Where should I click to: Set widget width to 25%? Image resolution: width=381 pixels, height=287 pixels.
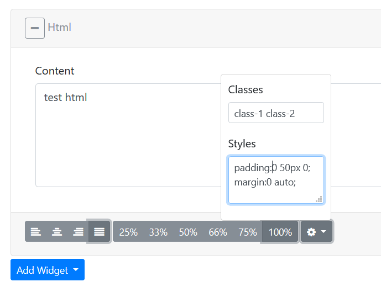tap(128, 232)
